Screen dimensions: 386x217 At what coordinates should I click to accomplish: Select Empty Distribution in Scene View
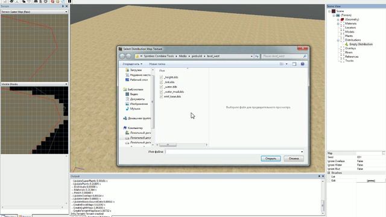point(361,44)
